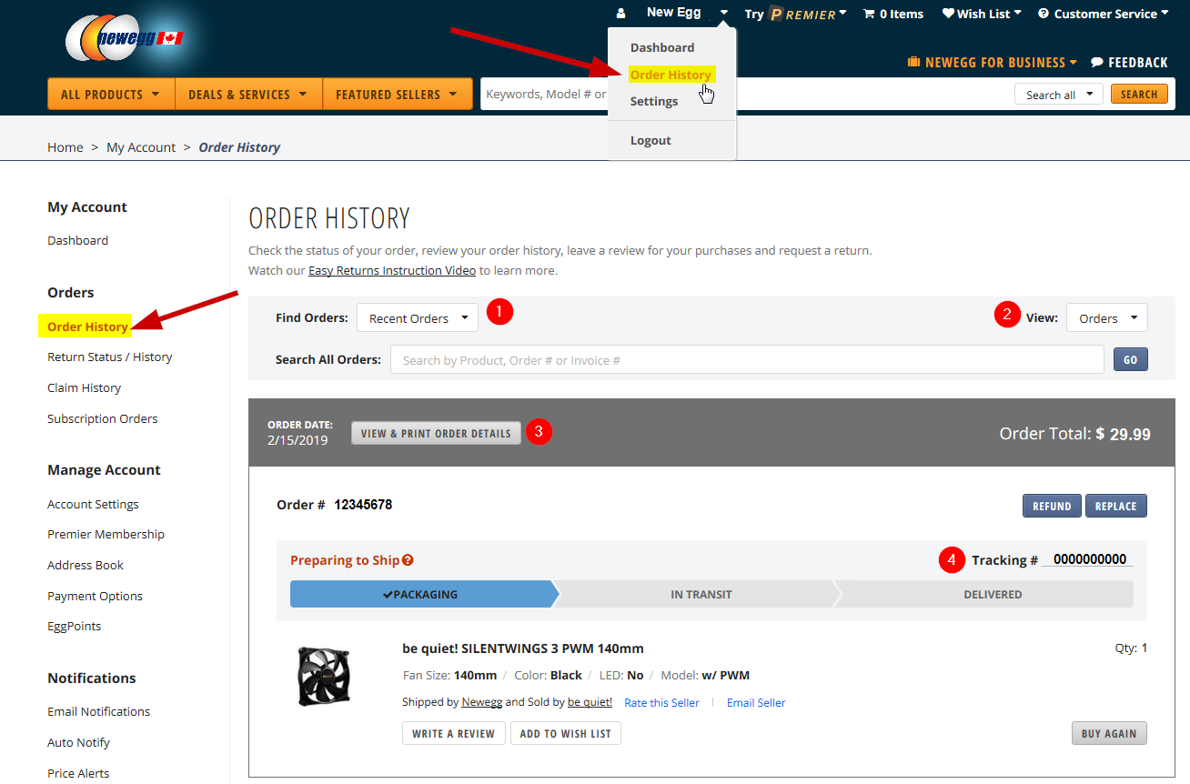Click the tracking number 0000000000

pyautogui.click(x=1090, y=559)
